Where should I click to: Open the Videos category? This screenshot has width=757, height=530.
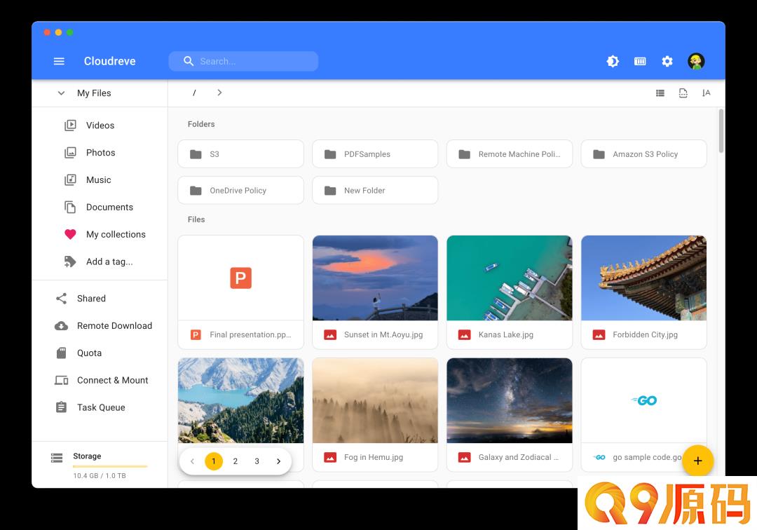click(x=100, y=125)
